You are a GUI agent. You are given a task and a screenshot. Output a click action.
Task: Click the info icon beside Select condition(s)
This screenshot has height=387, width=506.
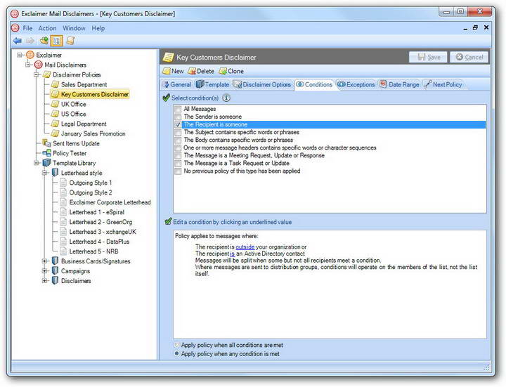tap(226, 98)
